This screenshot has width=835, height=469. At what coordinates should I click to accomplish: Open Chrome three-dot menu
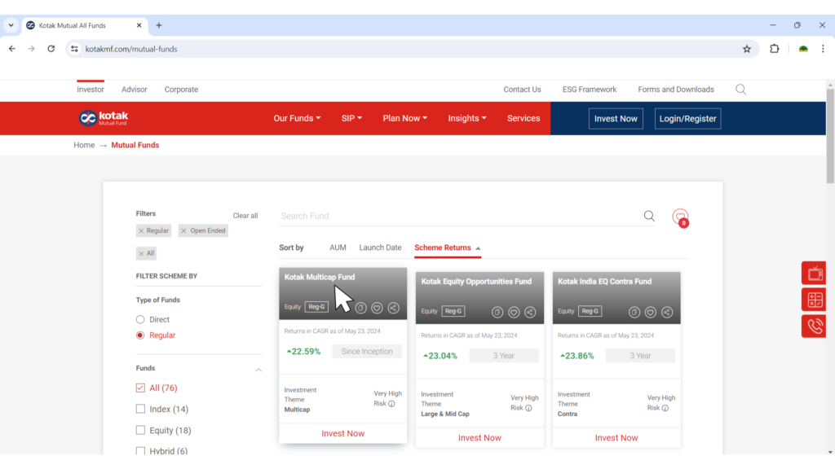point(823,49)
